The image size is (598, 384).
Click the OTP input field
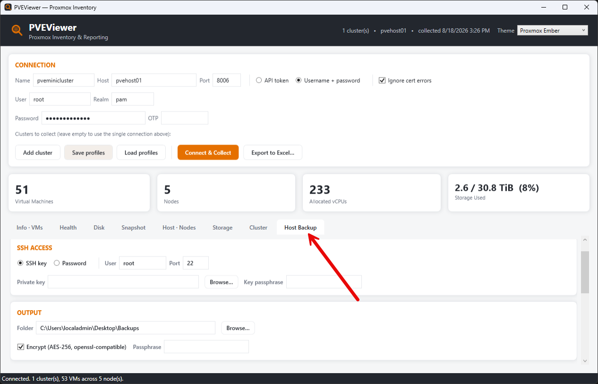click(185, 118)
